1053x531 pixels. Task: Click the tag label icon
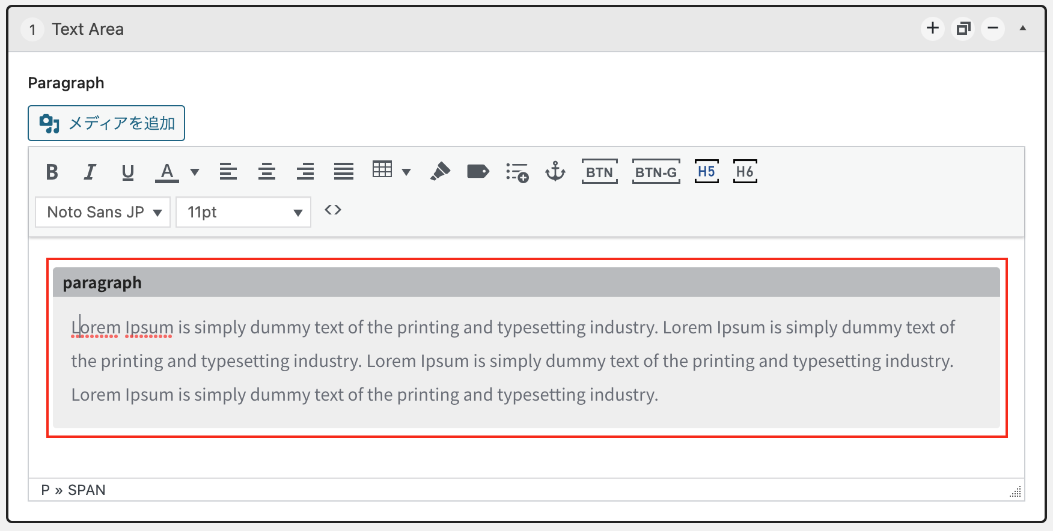[x=478, y=172]
